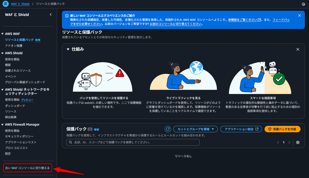Open the table preferences gear icon
Image resolution: width=309 pixels, height=178 pixels.
tap(297, 142)
